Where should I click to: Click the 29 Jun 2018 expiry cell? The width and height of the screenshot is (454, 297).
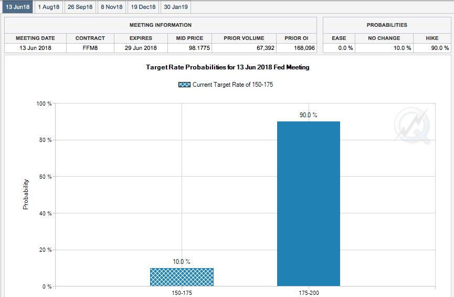141,48
